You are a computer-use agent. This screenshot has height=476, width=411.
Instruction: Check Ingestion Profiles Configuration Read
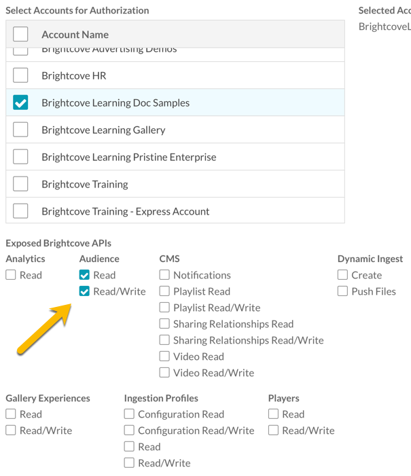[x=129, y=414]
